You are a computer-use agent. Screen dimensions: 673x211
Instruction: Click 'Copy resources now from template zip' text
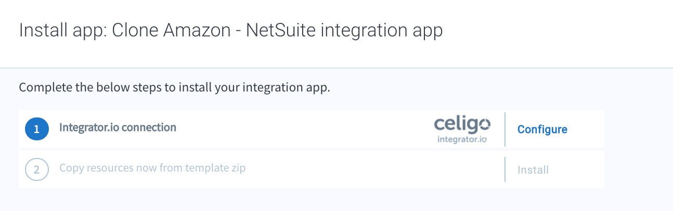click(x=152, y=168)
